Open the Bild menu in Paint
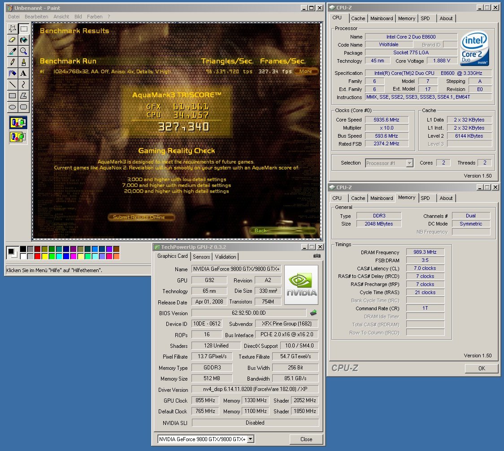 click(78, 17)
